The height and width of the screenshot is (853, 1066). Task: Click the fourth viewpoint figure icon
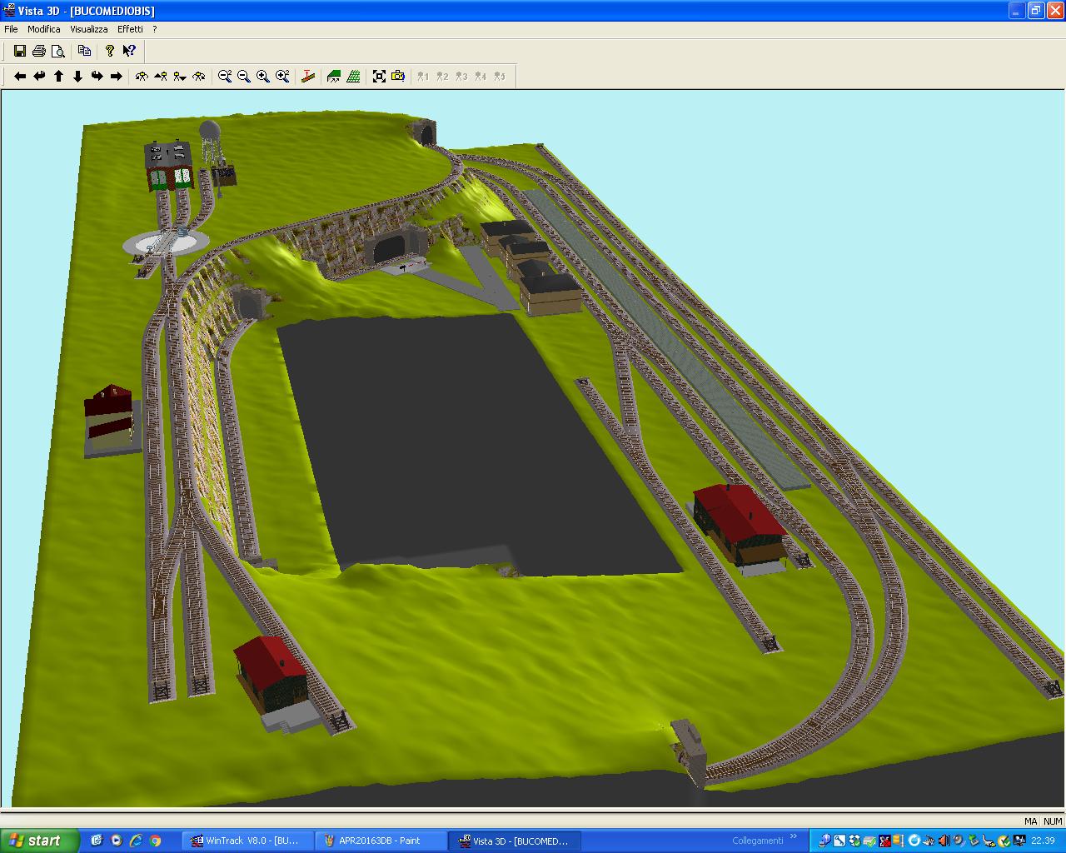click(x=199, y=76)
